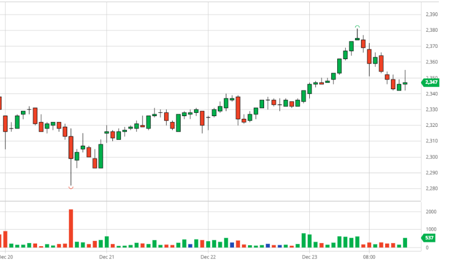Viewport: 462px width, 265px height.
Task: Click the 2,360 price axis label
Action: tap(432, 62)
